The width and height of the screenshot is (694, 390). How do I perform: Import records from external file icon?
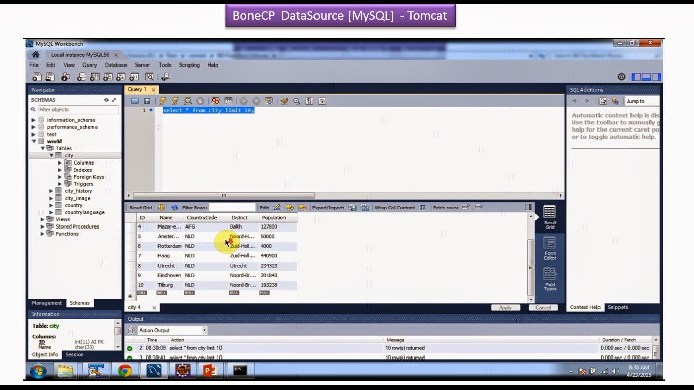tap(365, 207)
